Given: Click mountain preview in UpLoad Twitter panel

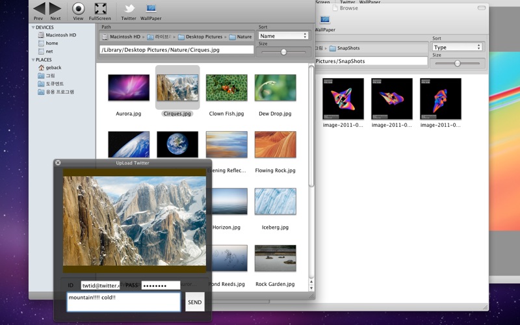Looking at the screenshot, I should [135, 221].
